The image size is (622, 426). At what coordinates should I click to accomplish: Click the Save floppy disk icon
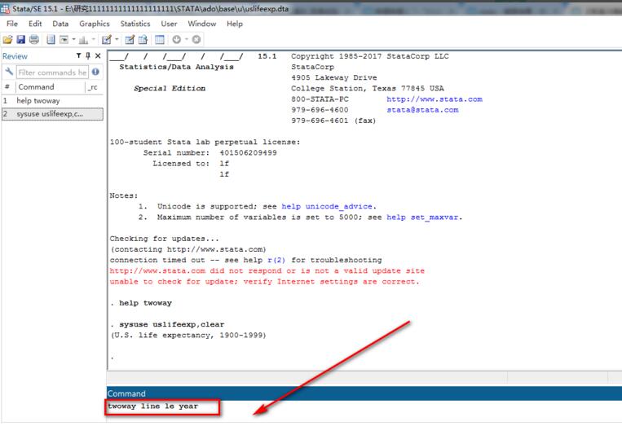(x=20, y=39)
